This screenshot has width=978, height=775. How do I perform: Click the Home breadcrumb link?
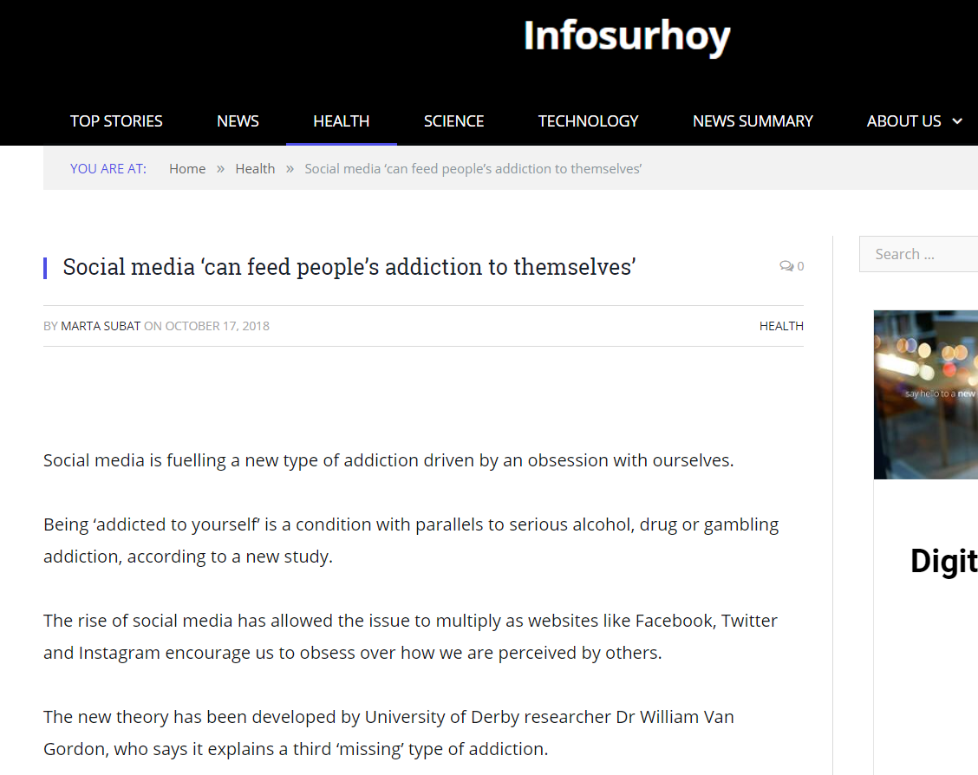click(x=187, y=169)
